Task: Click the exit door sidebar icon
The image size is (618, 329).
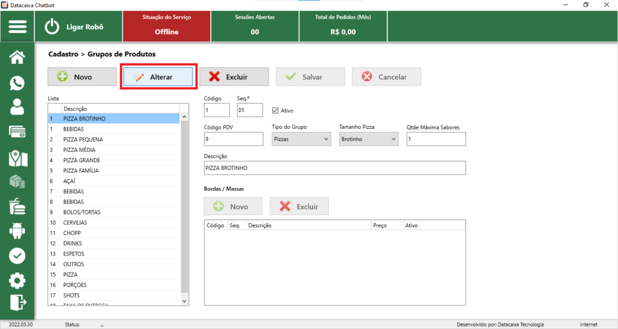Action: point(18,302)
